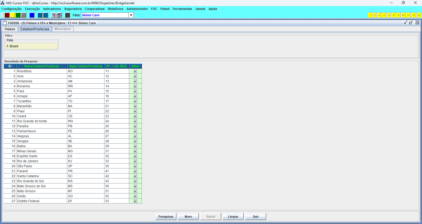Toggle Ativo checkbox for Ceará
The width and height of the screenshot is (422, 224).
(135, 116)
